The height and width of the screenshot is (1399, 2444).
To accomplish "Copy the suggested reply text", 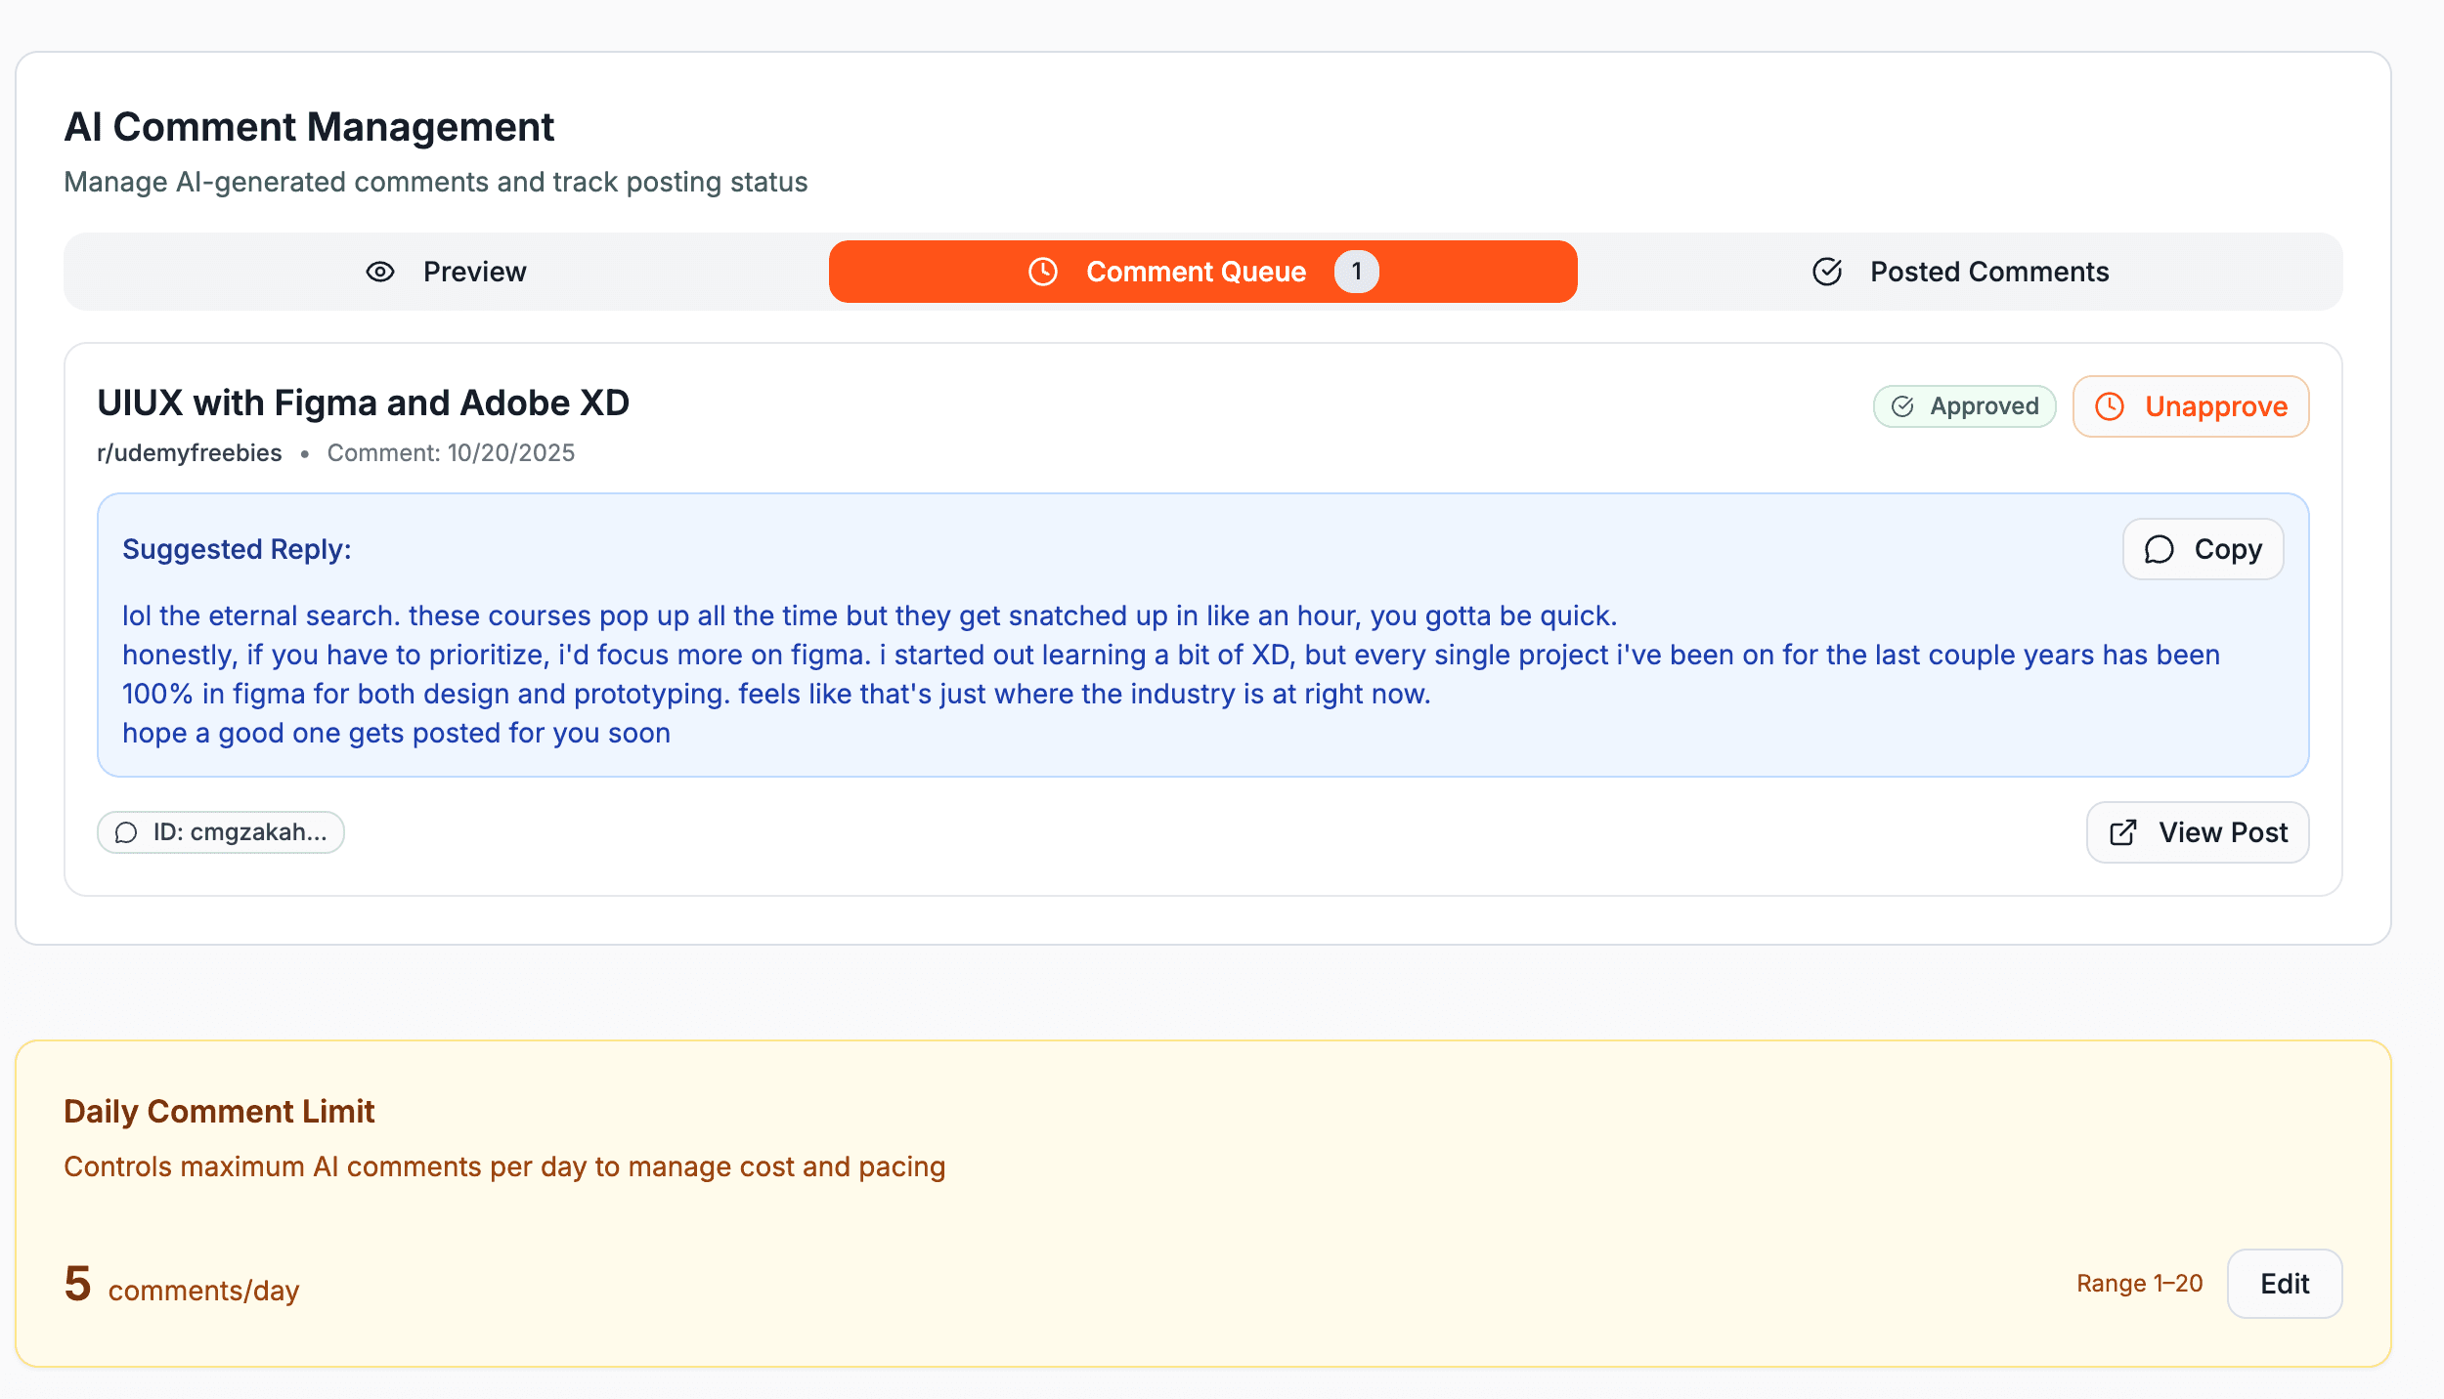I will tap(2203, 549).
